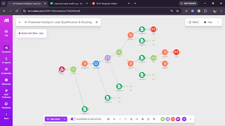
Task: Reload the page
Action: (x=17, y=11)
